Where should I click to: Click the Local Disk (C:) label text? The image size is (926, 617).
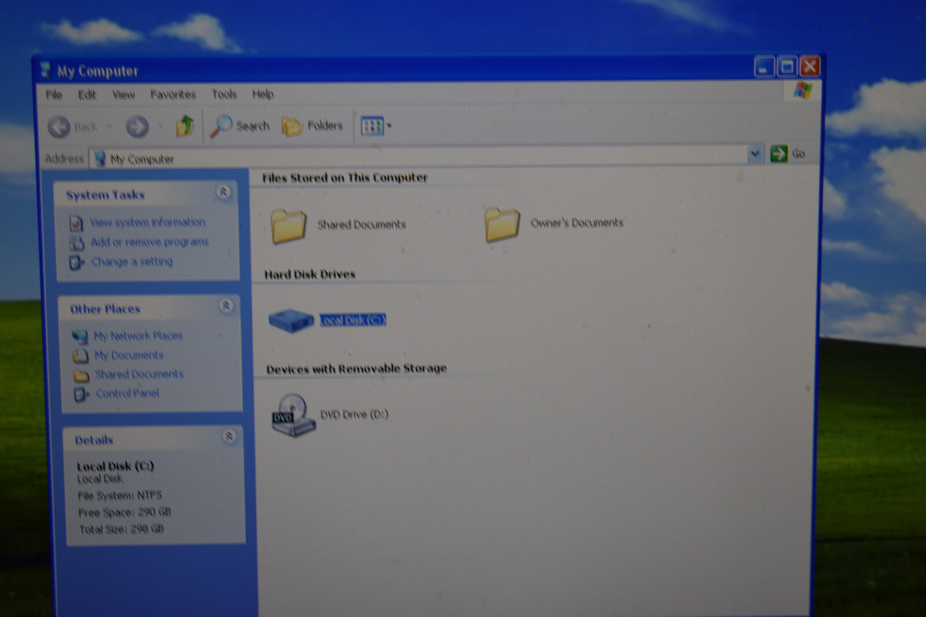pyautogui.click(x=352, y=320)
